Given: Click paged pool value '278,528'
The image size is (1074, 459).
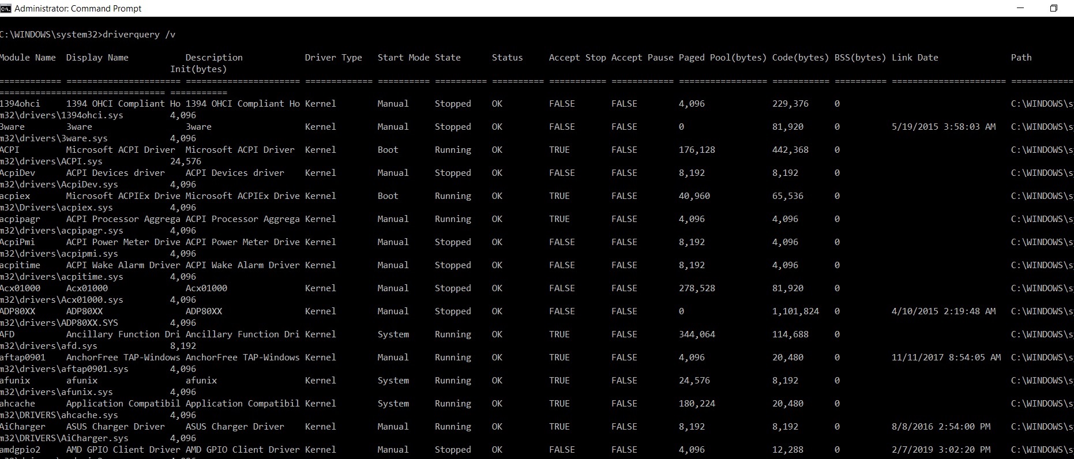Looking at the screenshot, I should [x=697, y=288].
